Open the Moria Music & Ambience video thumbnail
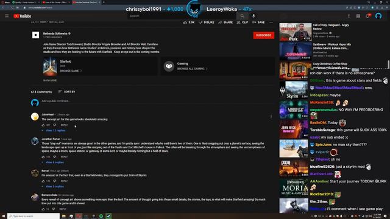The image size is (390, 219). (x=294, y=188)
